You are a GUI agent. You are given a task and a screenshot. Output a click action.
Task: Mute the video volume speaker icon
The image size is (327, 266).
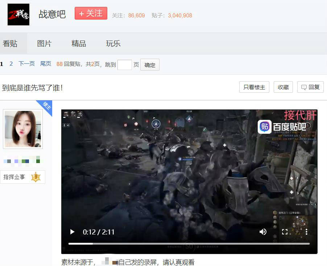263,232
